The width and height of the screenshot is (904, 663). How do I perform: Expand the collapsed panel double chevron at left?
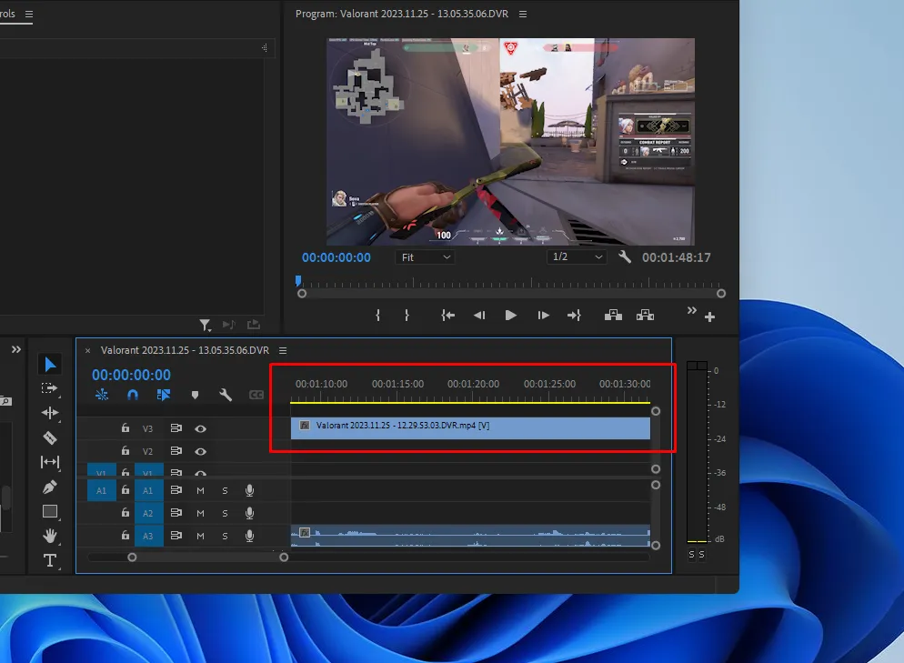(x=16, y=349)
